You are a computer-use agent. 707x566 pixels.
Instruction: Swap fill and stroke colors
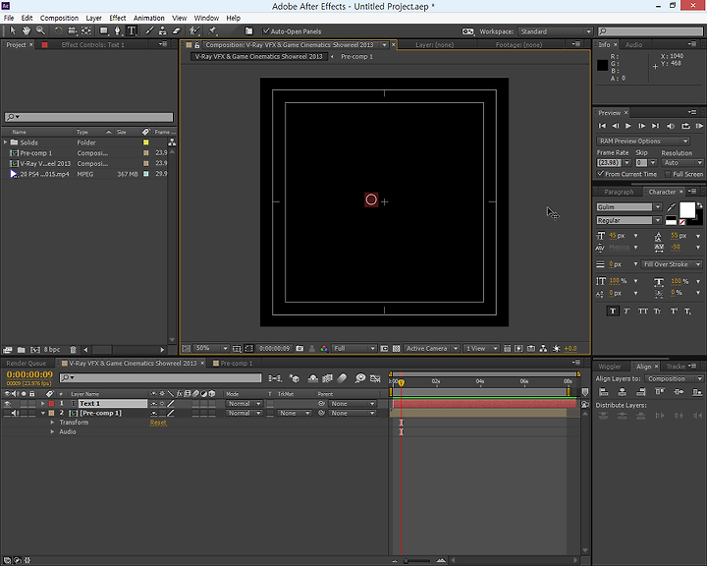(x=700, y=205)
